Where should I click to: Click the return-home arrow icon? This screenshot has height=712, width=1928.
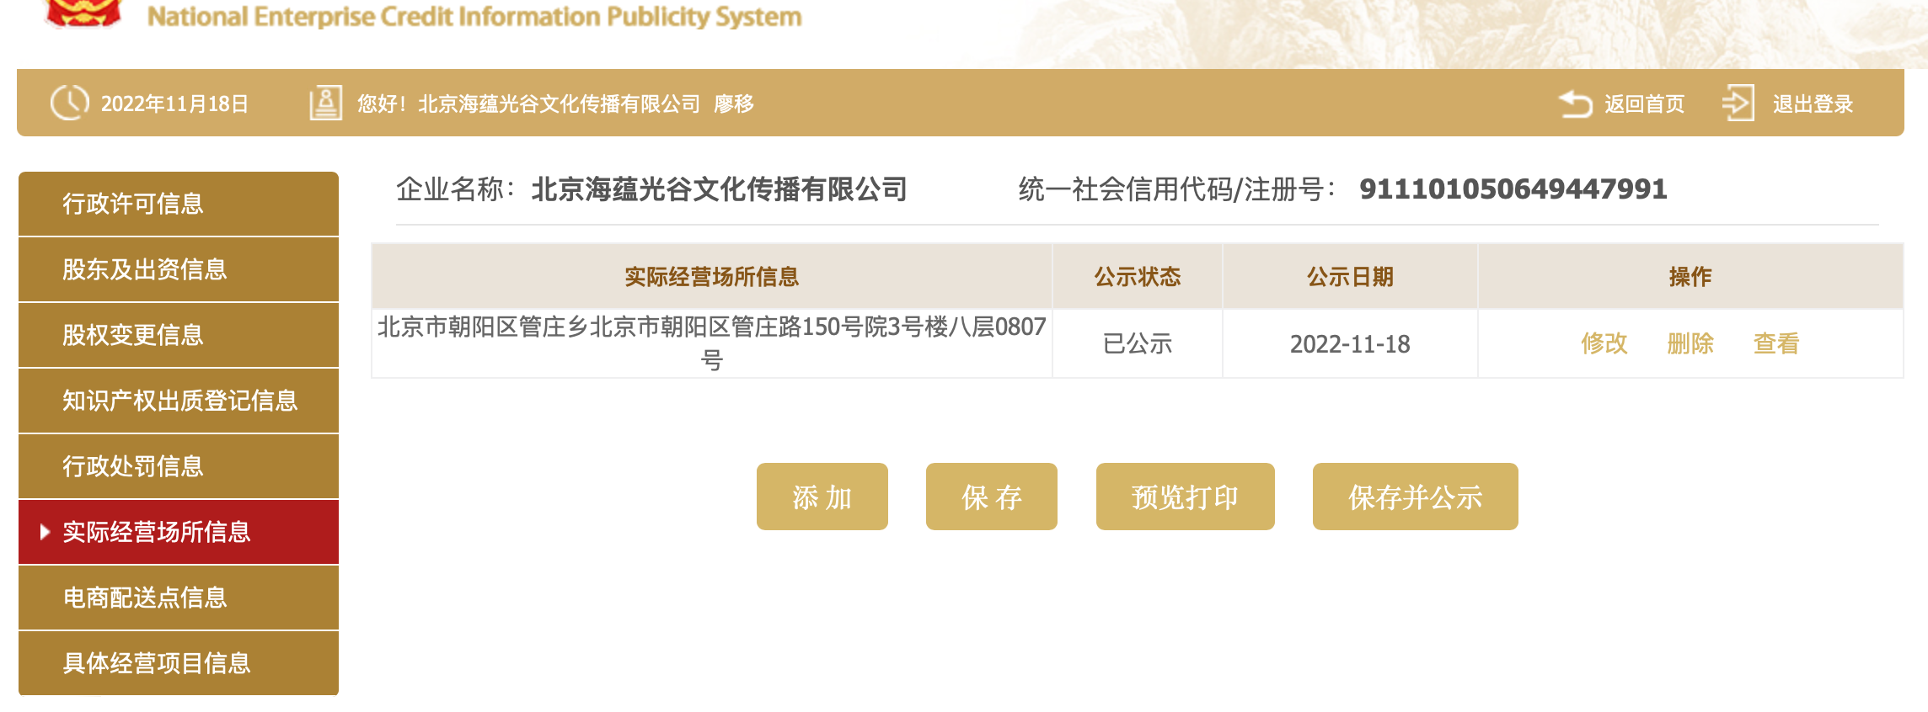(x=1575, y=104)
